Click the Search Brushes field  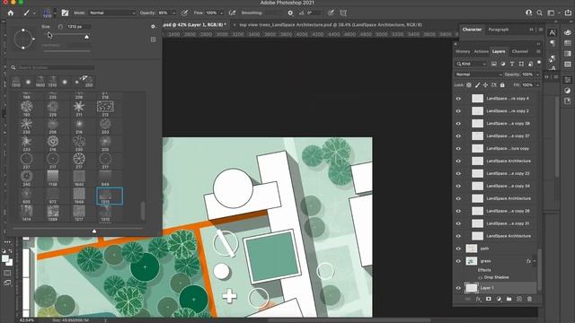pos(57,68)
